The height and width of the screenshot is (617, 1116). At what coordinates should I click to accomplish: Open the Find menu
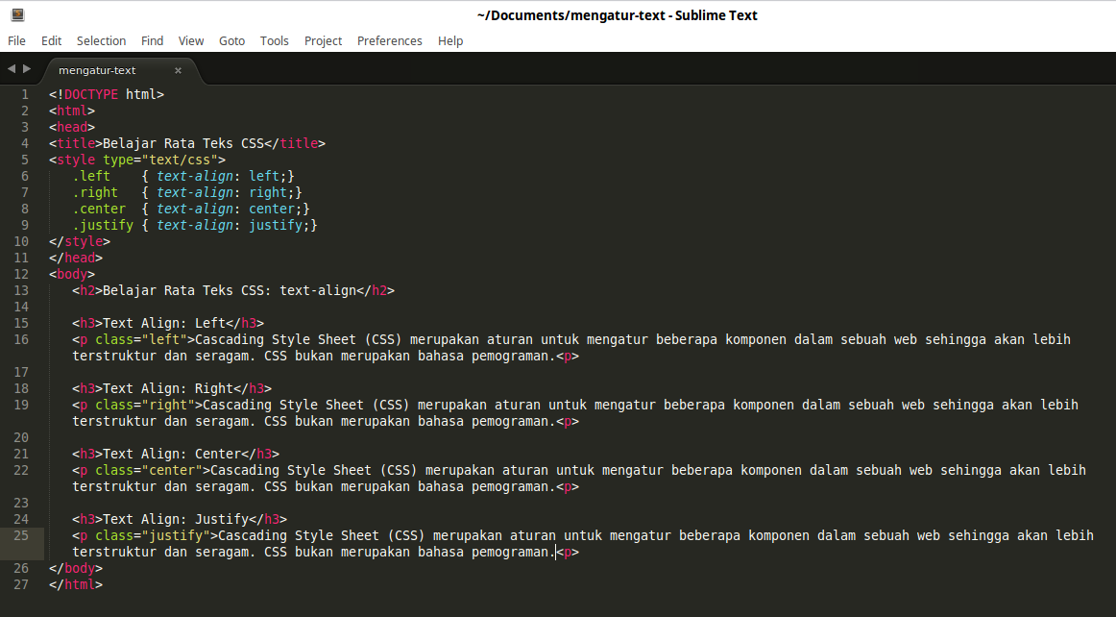[x=152, y=40]
